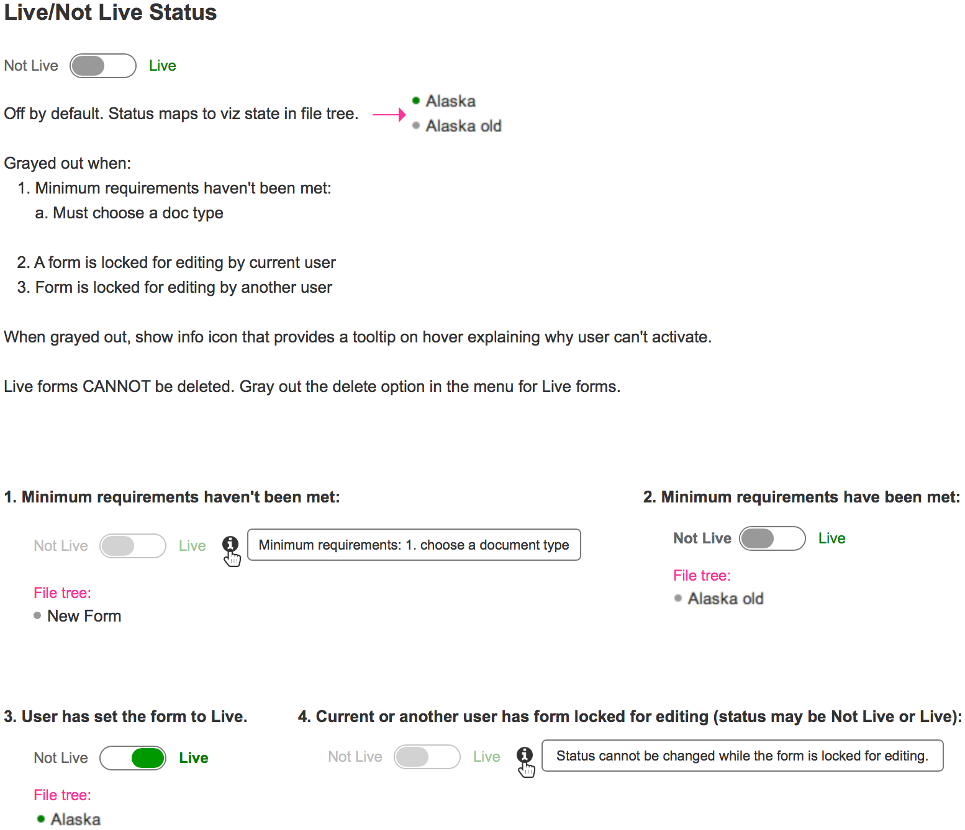Turn off the green Live toggle

[133, 758]
